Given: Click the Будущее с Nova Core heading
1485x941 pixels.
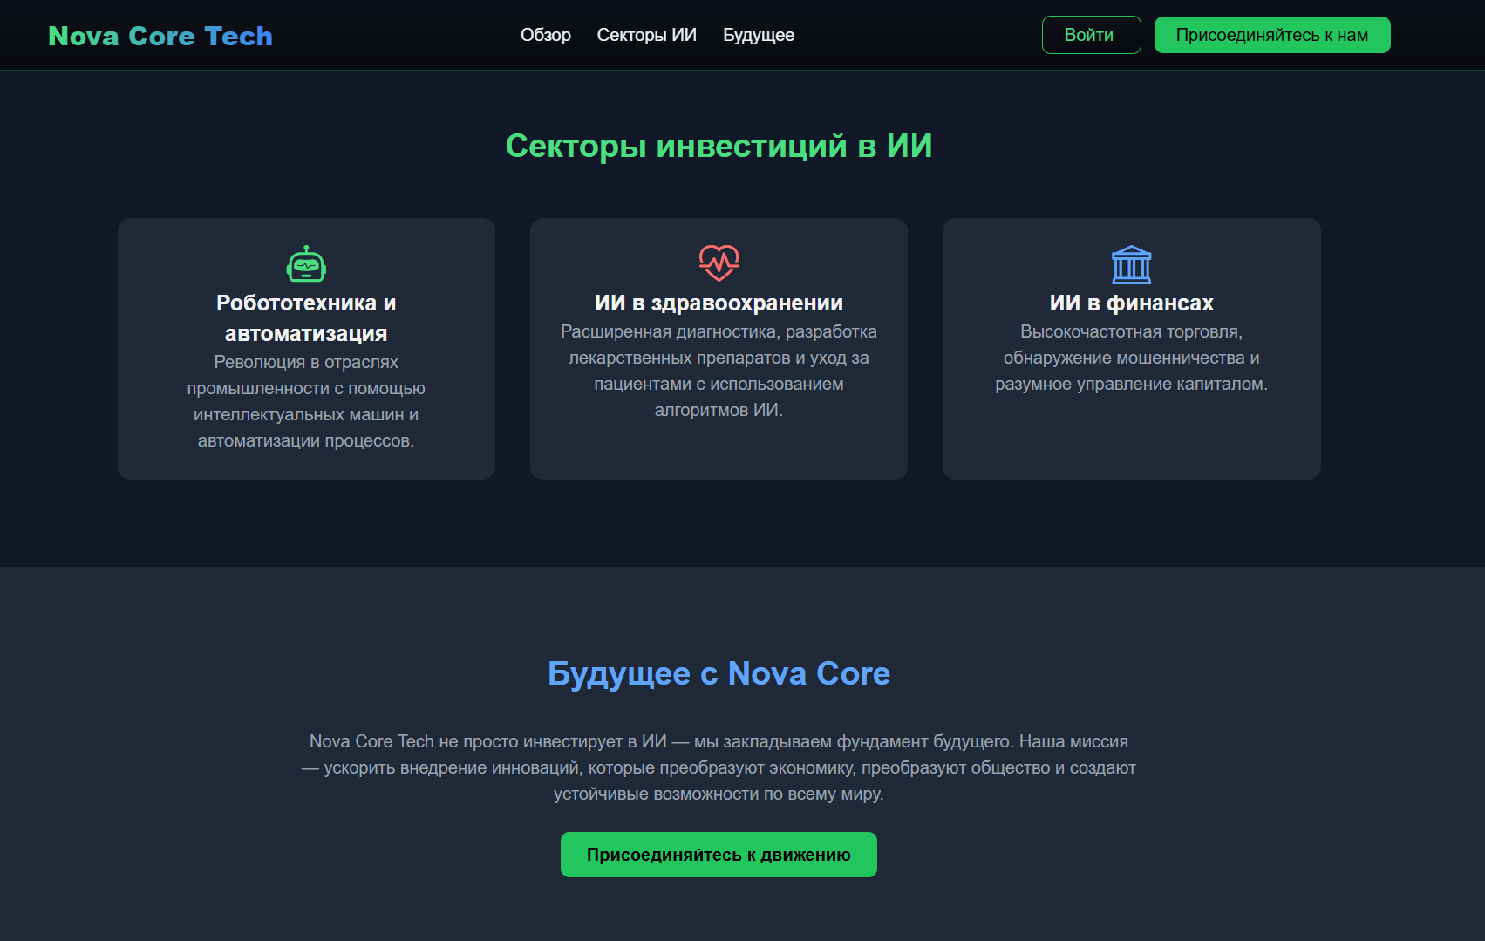Looking at the screenshot, I should click(719, 673).
